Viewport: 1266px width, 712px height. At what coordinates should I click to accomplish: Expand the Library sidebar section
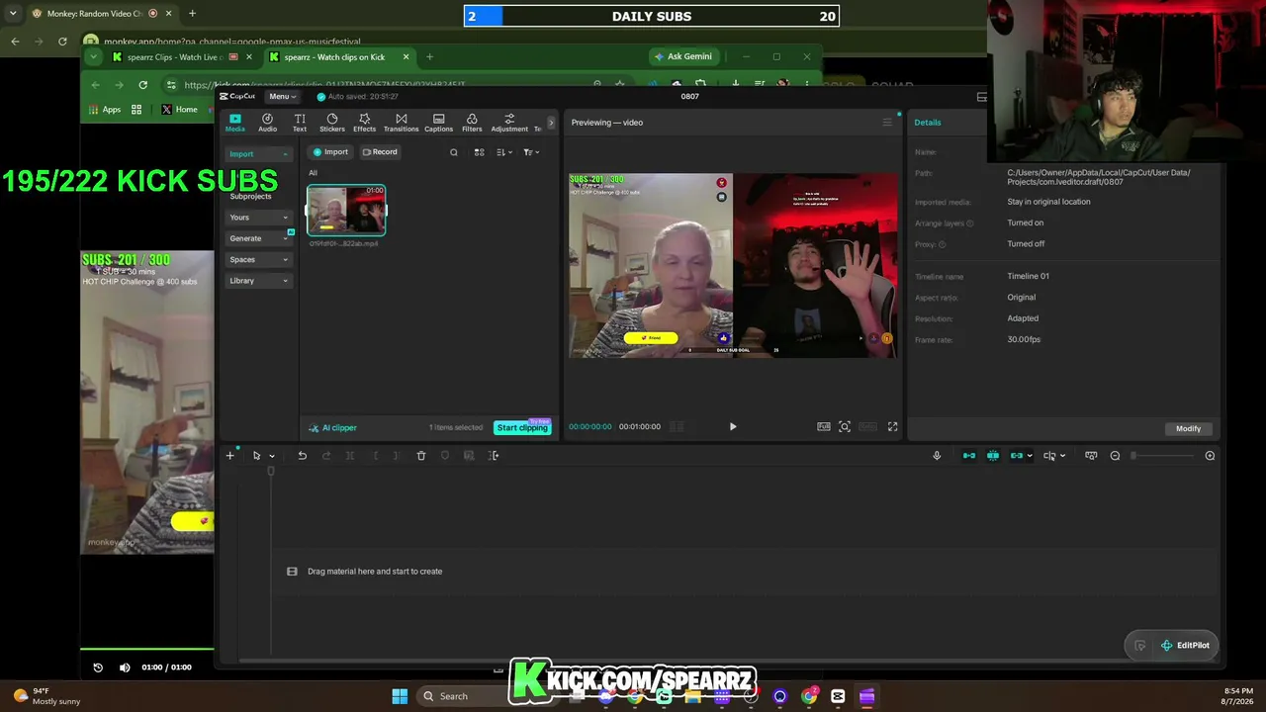258,281
